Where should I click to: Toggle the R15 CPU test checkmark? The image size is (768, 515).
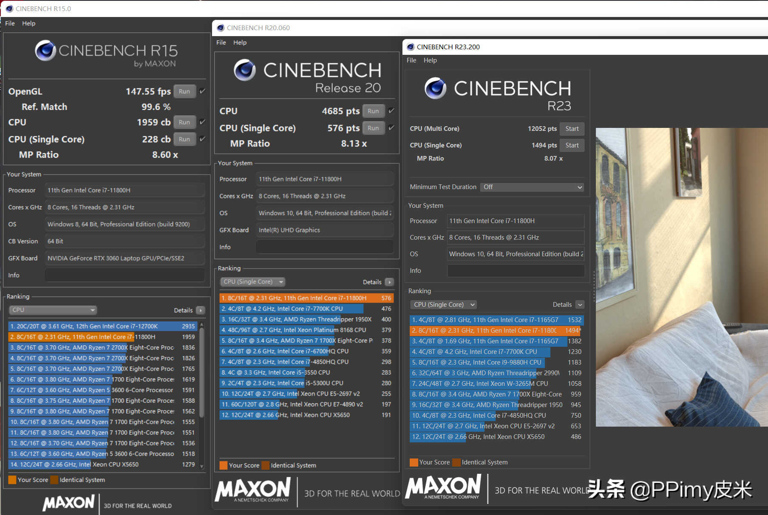202,122
